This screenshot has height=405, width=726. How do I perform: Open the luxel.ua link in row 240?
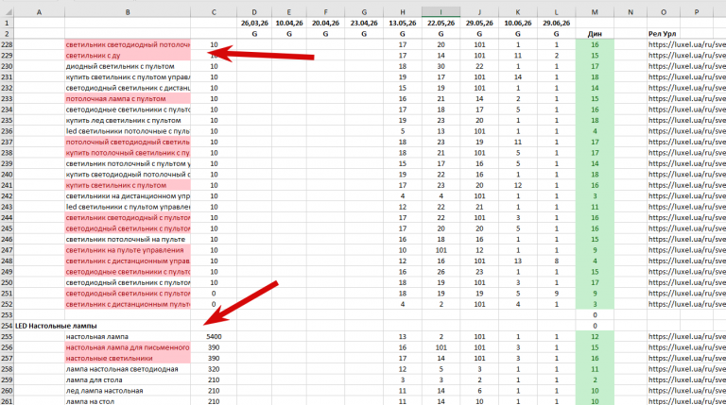pyautogui.click(x=686, y=175)
